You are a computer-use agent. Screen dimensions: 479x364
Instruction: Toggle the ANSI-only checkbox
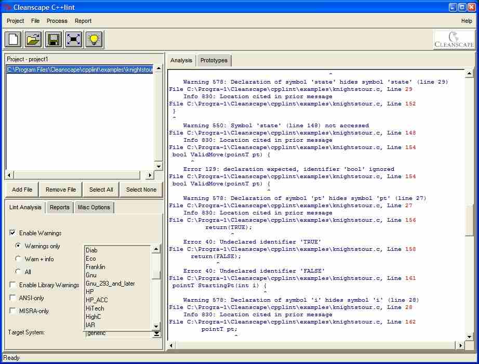pos(12,298)
